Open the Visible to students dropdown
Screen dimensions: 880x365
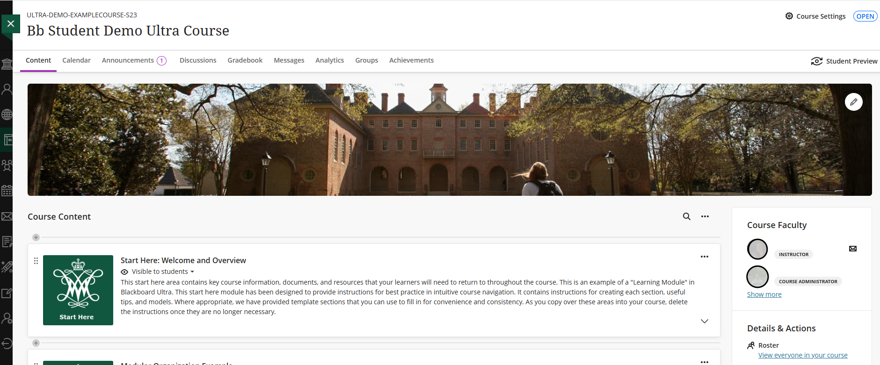pos(163,272)
